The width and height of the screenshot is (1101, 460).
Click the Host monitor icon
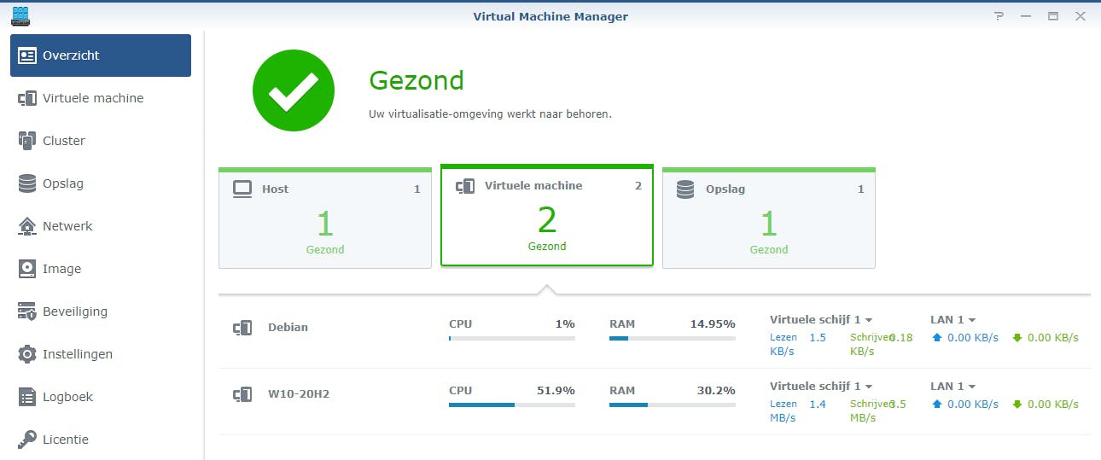(x=242, y=189)
